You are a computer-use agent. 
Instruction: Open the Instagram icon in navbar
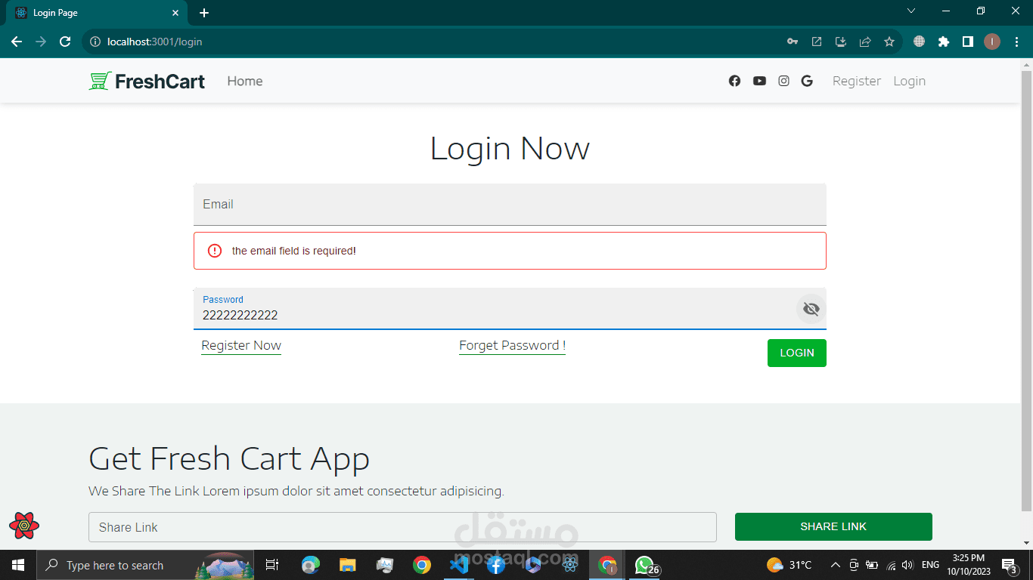click(783, 81)
